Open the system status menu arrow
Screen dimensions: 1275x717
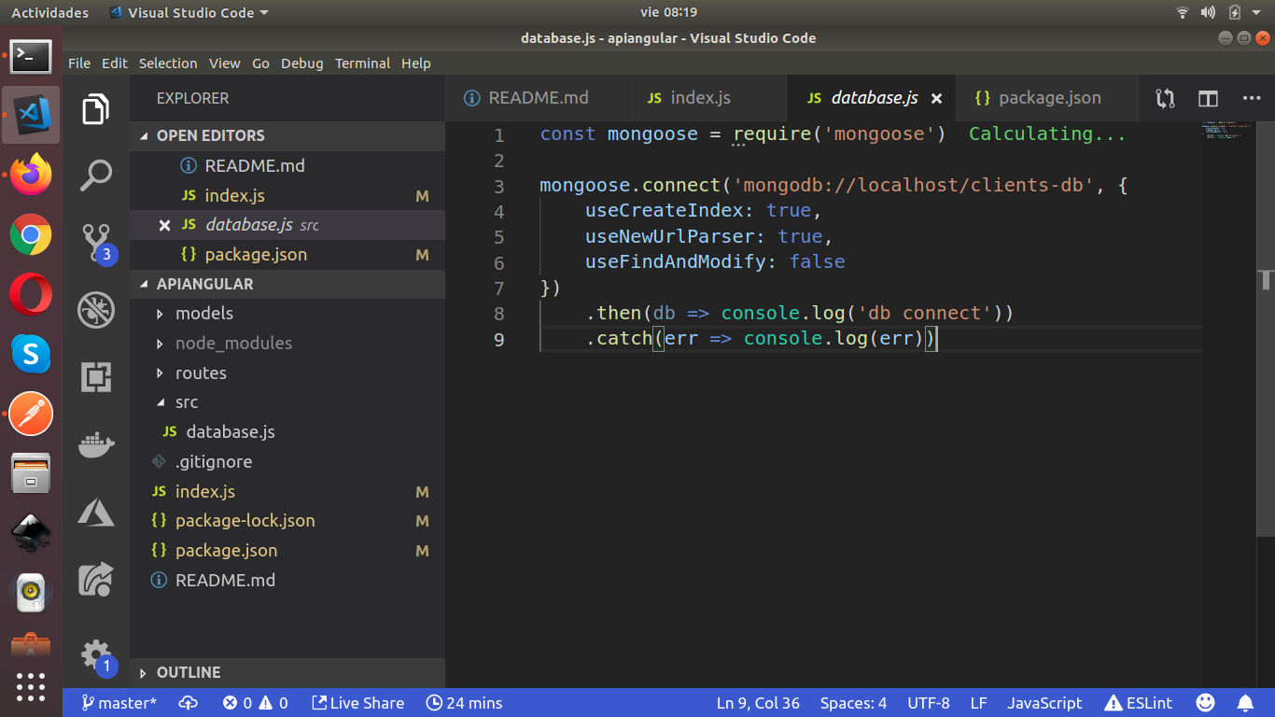click(1257, 12)
